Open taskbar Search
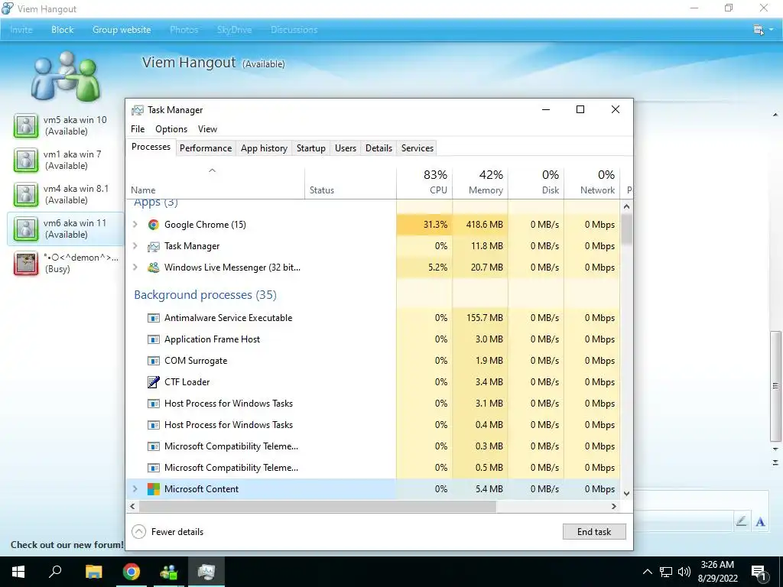Screen dimensions: 783x587 pyautogui.click(x=55, y=572)
